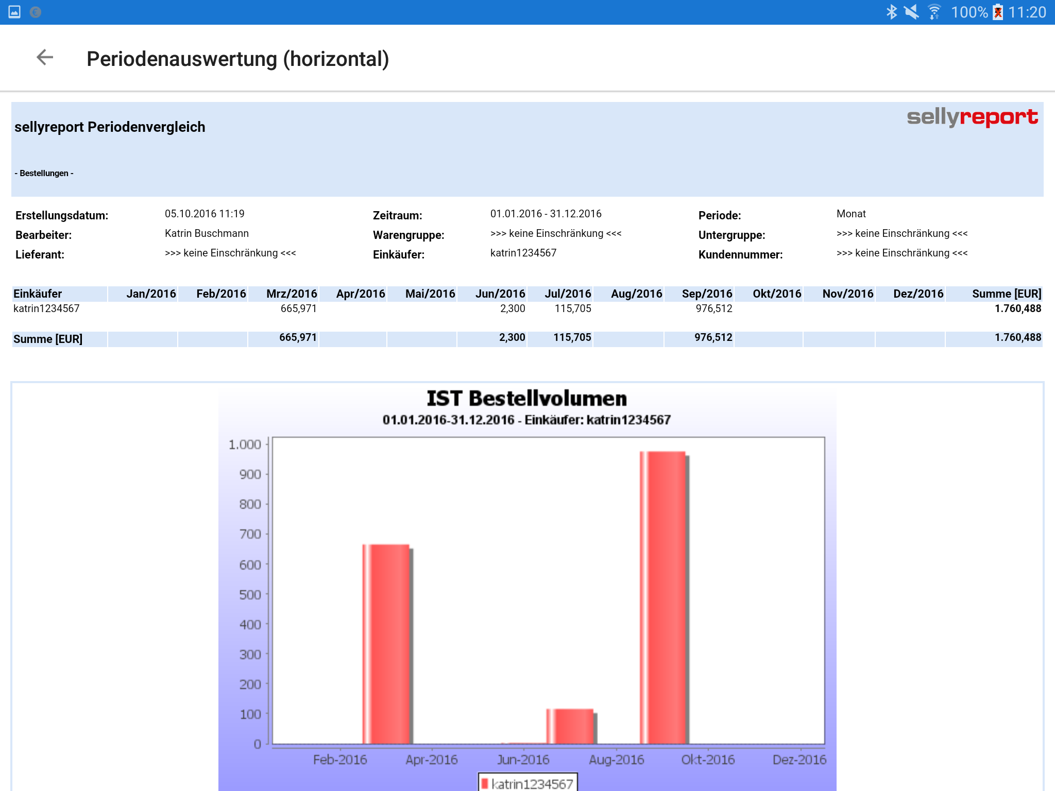Screen dimensions: 1055x791
Task: Click the katrin1234567 table row label
Action: click(x=46, y=308)
